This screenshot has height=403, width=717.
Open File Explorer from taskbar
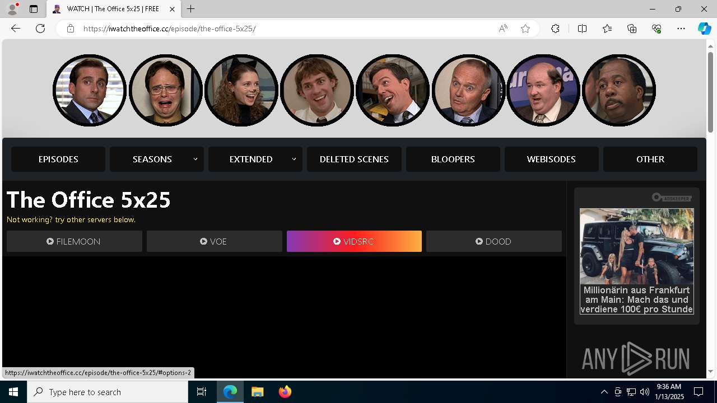pyautogui.click(x=258, y=392)
